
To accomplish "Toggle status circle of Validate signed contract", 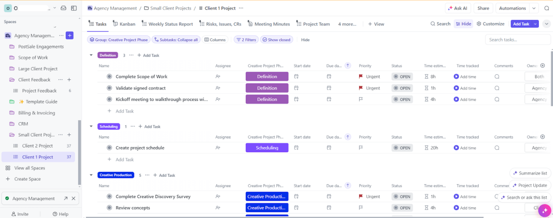I will click(109, 88).
